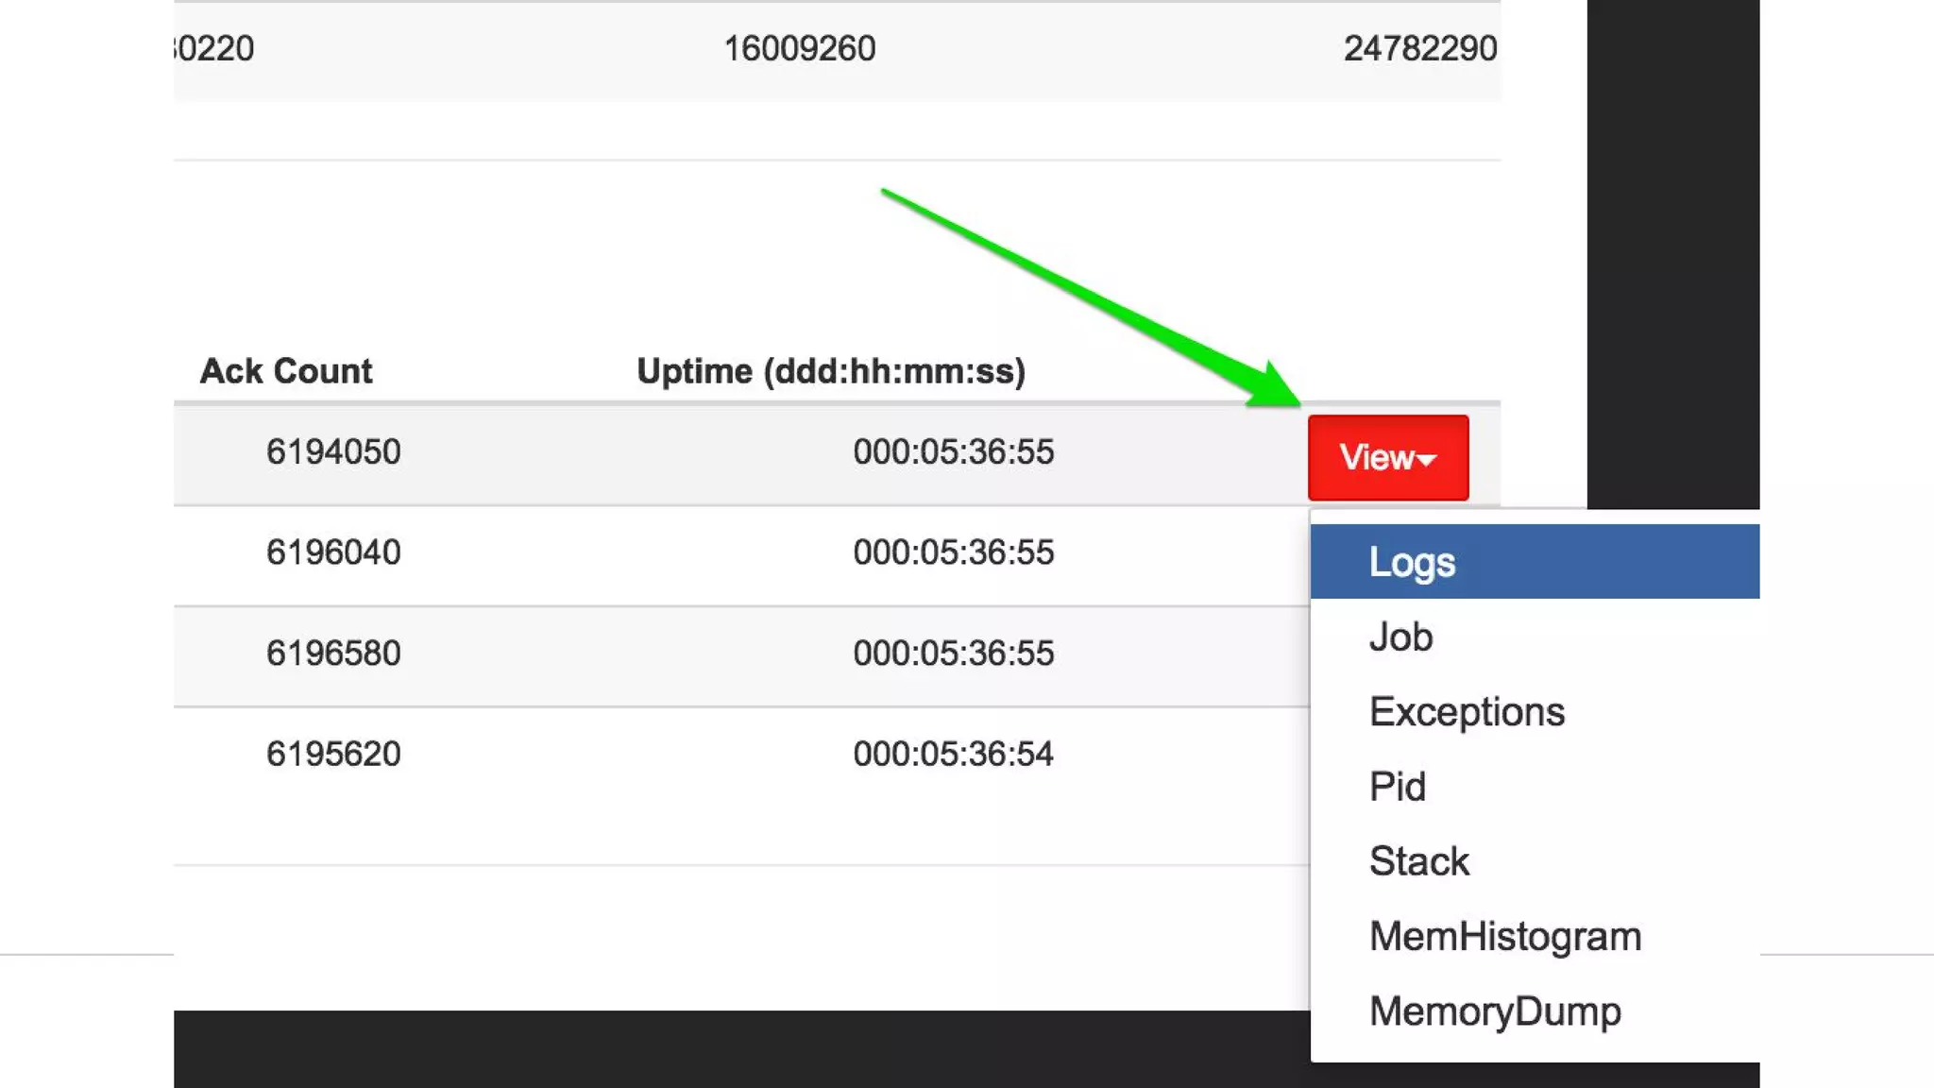The width and height of the screenshot is (1934, 1088).
Task: Click the Uptime (ddd:hh:mm:ss) column header
Action: 830,371
